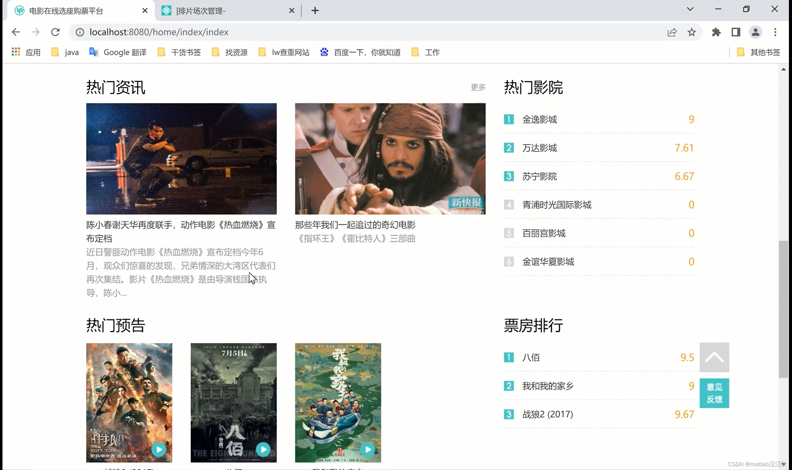Play the 战狼2 trailer

coord(159,449)
